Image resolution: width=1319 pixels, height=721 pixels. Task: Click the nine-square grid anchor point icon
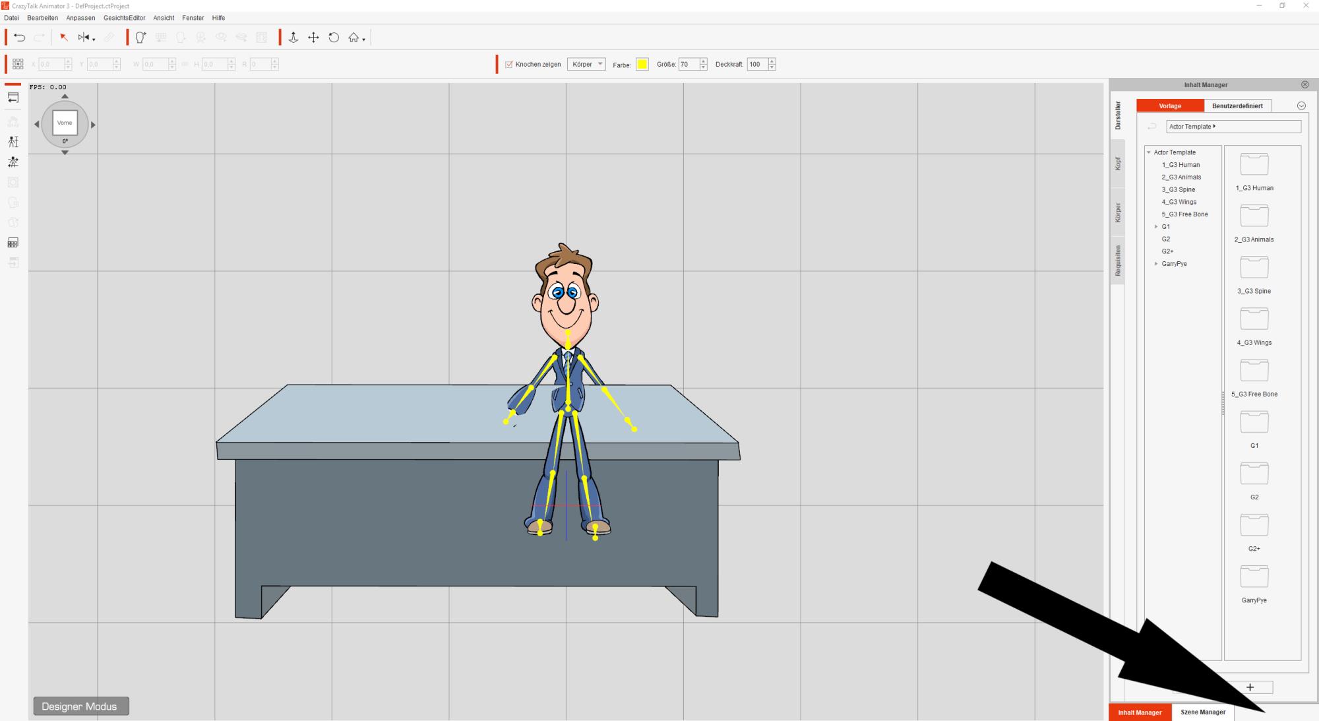click(x=18, y=64)
